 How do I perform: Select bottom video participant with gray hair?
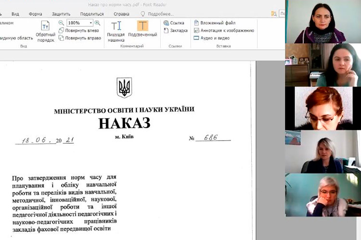(323, 195)
